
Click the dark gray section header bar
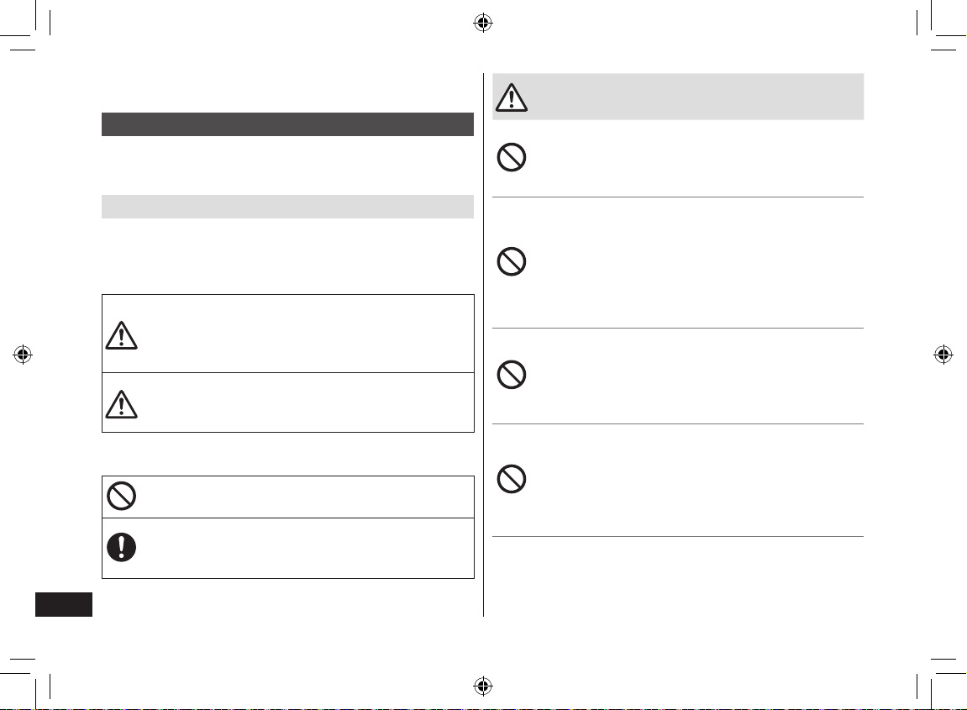click(287, 124)
